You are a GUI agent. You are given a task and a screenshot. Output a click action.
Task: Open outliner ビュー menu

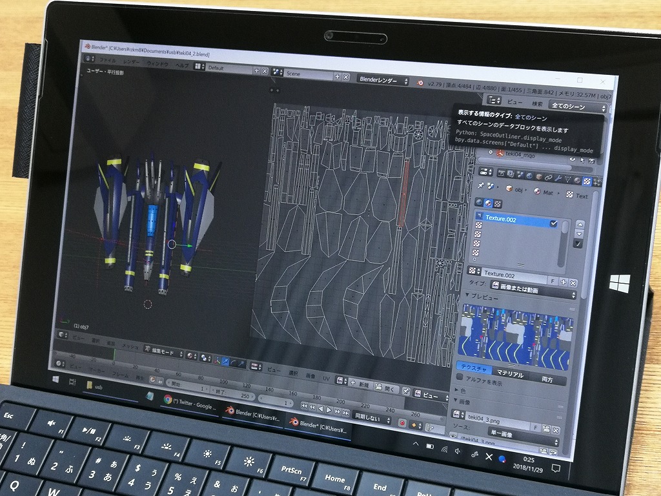pyautogui.click(x=514, y=101)
